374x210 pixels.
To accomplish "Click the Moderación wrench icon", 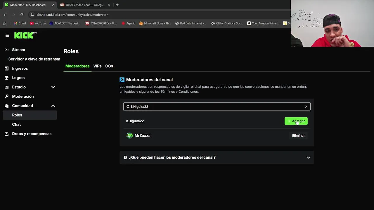I will [6, 97].
